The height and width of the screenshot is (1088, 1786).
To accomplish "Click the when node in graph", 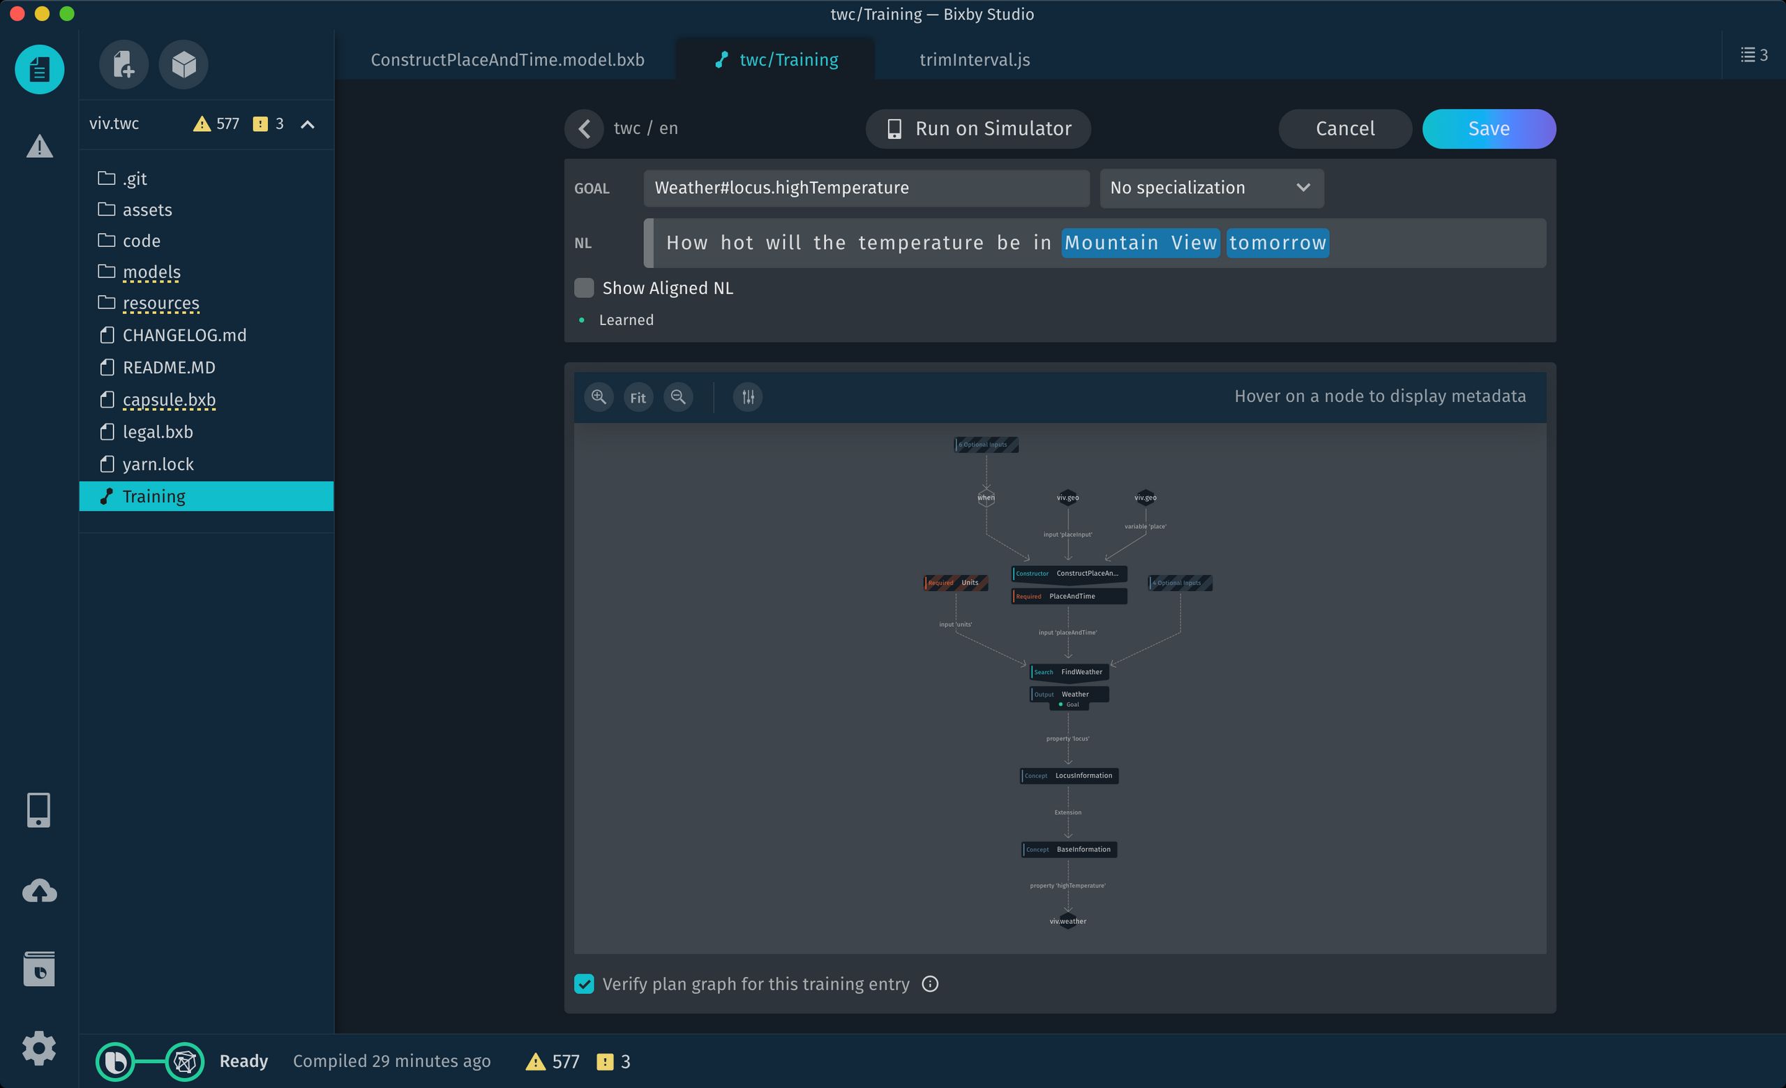I will click(x=986, y=498).
